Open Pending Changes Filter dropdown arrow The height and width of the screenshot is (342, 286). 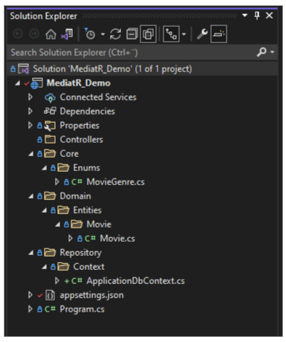point(103,34)
